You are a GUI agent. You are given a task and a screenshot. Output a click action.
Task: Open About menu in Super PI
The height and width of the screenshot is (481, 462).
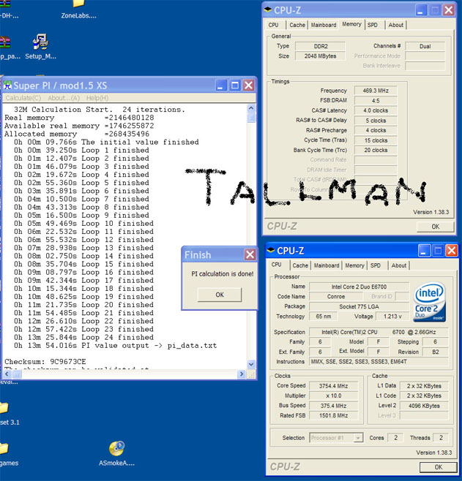click(64, 98)
